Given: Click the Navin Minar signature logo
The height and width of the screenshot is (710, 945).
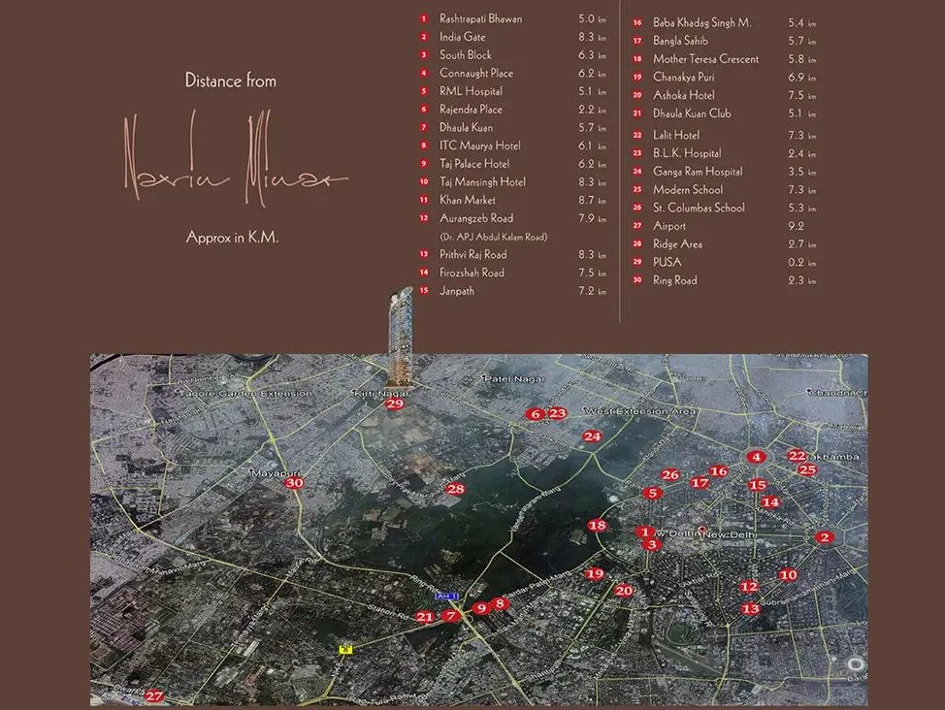Looking at the screenshot, I should [235, 158].
